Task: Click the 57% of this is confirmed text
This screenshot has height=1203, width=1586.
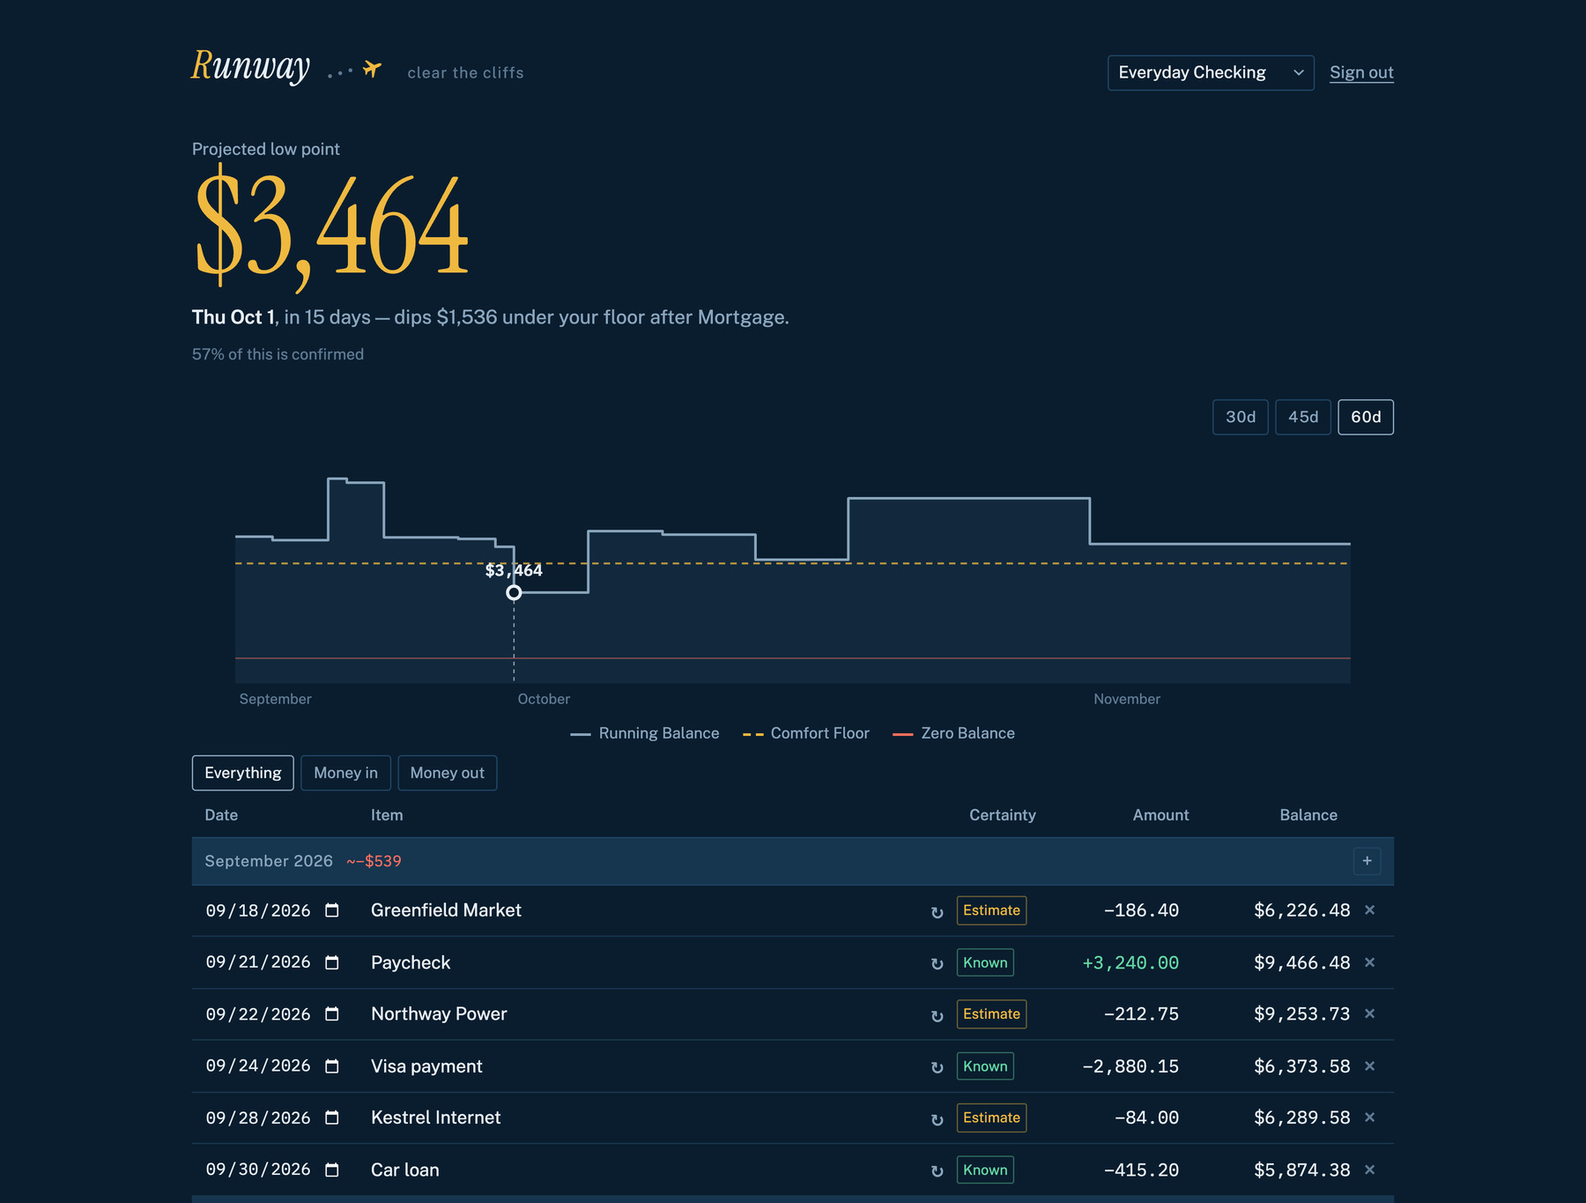Action: point(278,354)
